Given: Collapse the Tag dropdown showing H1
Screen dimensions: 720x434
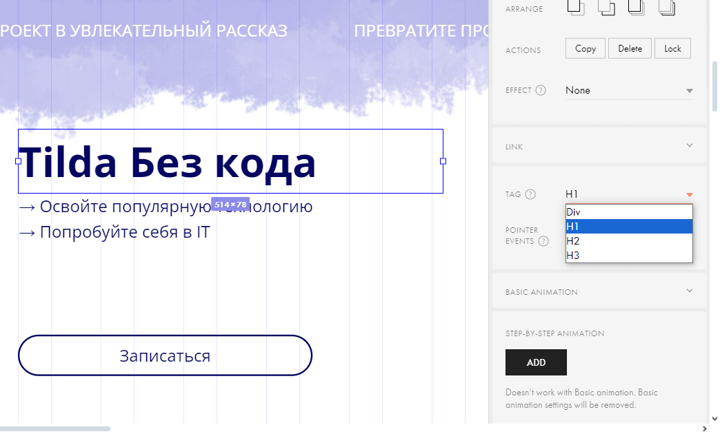Looking at the screenshot, I should click(629, 194).
